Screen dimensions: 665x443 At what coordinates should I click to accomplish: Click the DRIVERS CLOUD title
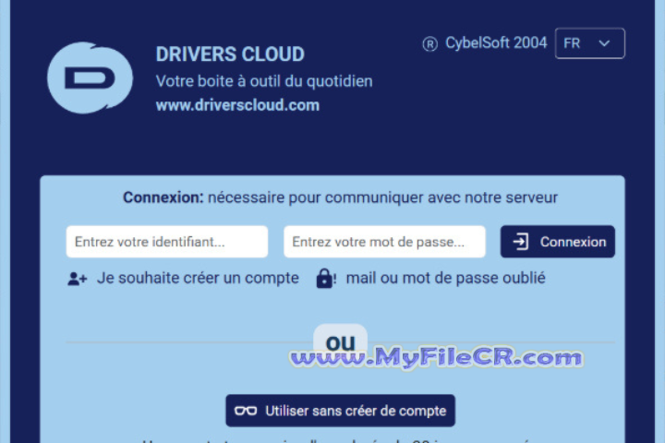230,54
